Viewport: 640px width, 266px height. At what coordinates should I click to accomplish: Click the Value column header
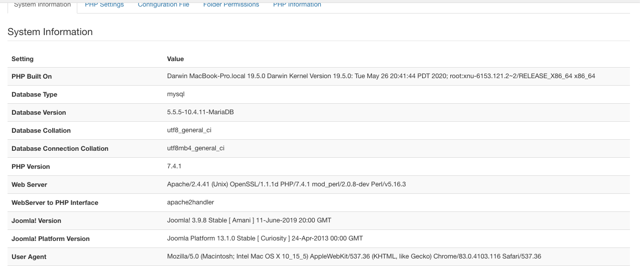[175, 59]
